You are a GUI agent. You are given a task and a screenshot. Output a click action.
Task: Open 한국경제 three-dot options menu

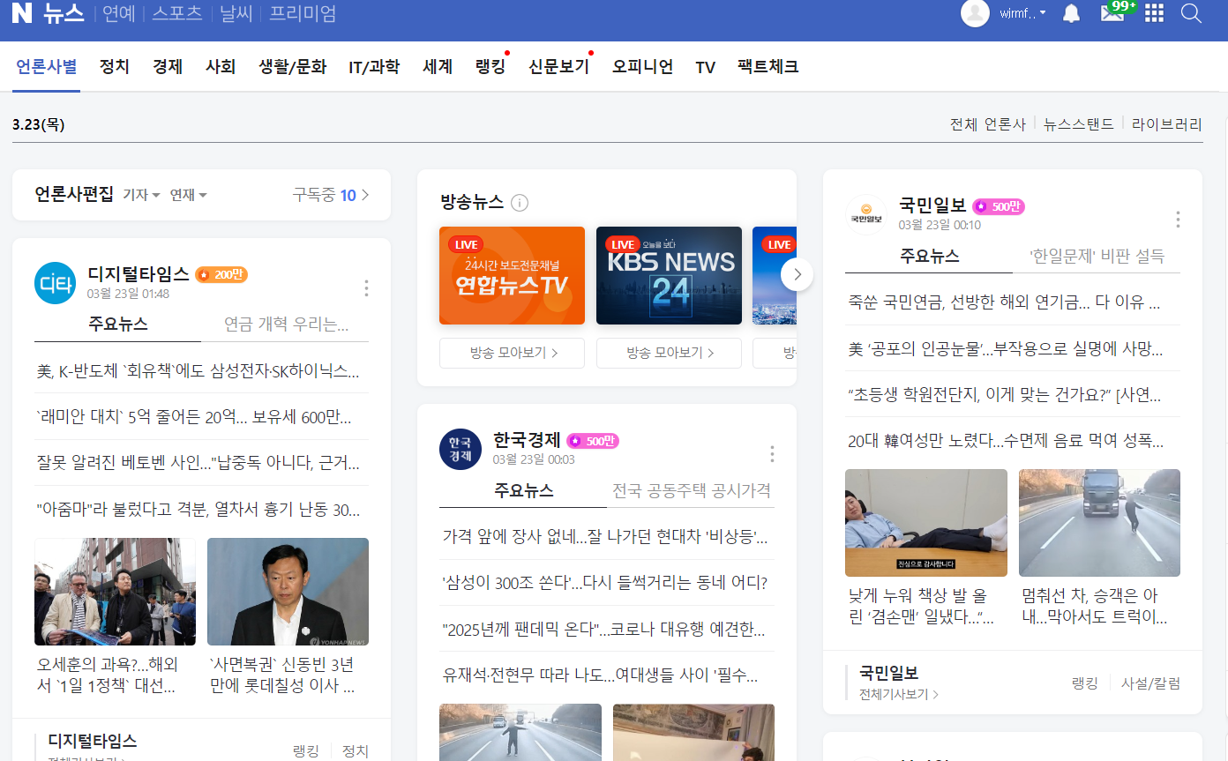pyautogui.click(x=772, y=453)
